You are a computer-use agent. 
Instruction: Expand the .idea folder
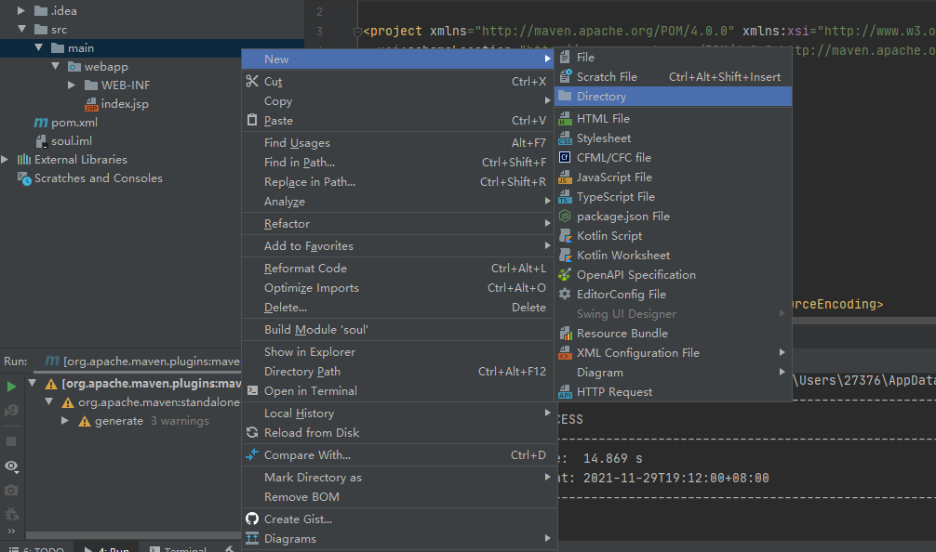point(20,10)
